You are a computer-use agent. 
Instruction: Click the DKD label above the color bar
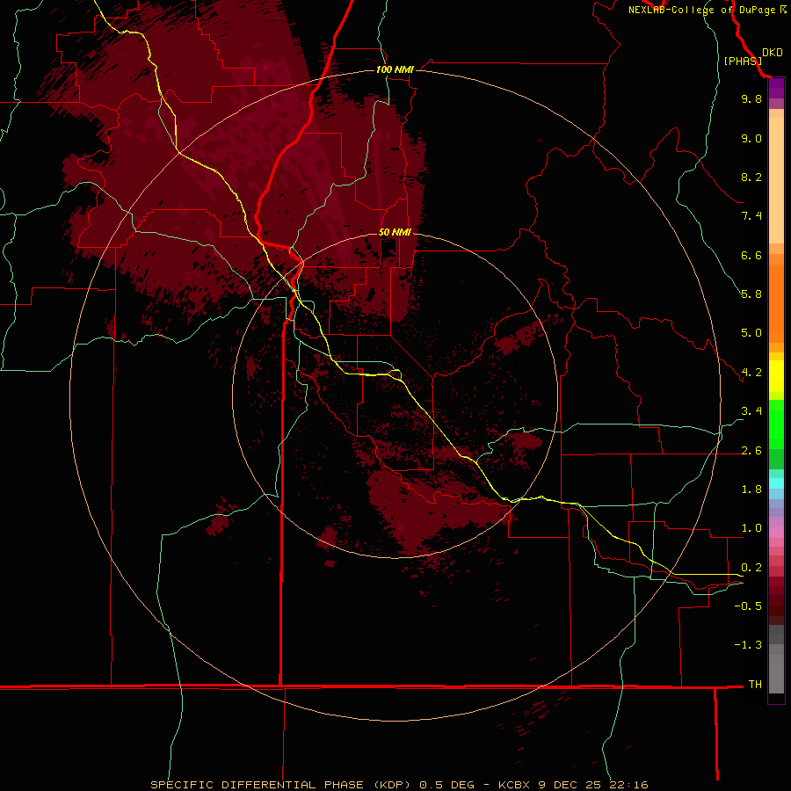[773, 53]
